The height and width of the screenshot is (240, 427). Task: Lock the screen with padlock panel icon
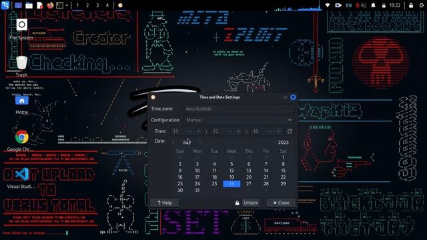(411, 5)
